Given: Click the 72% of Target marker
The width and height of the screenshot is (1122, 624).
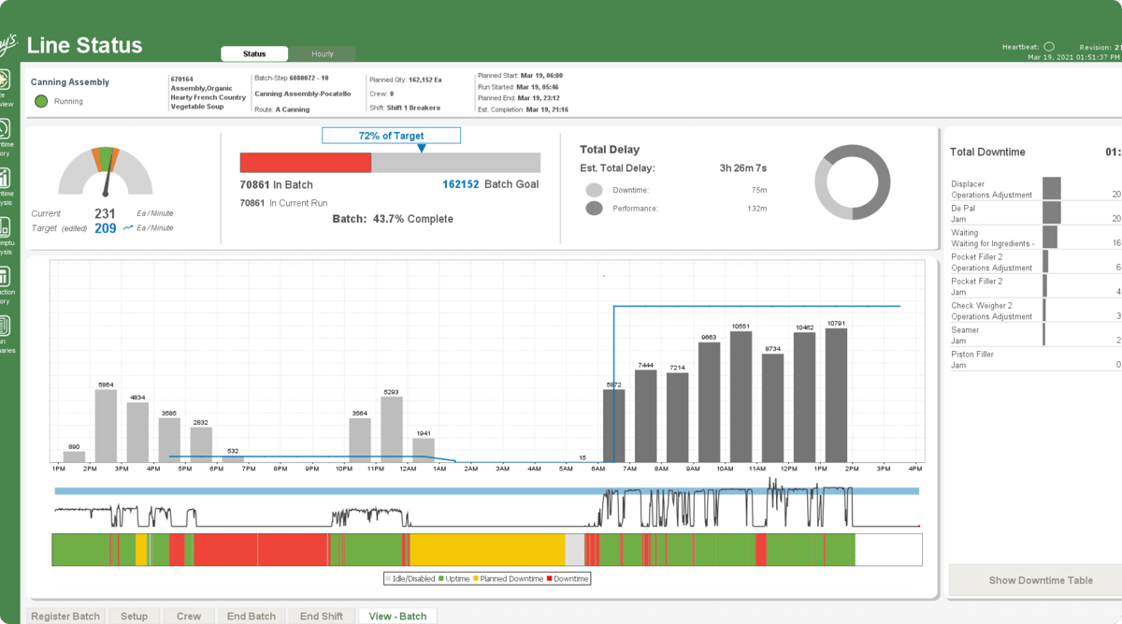Looking at the screenshot, I should (391, 136).
